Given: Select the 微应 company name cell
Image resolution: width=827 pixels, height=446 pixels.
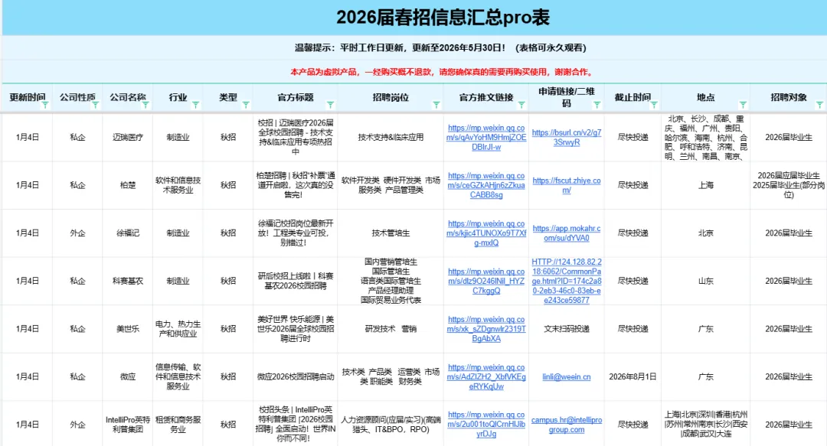Looking at the screenshot, I should click(x=128, y=377).
